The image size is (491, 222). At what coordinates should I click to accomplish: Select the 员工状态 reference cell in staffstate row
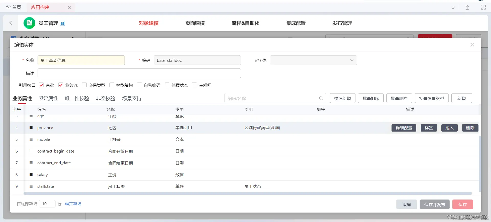pyautogui.click(x=253, y=186)
